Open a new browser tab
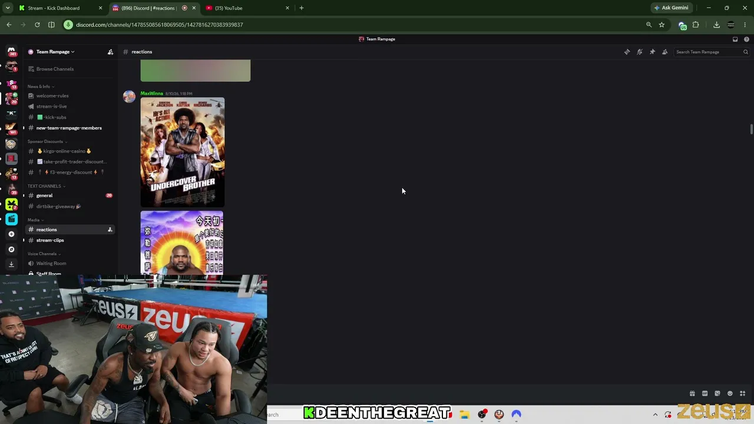Screen dimensions: 754x424 [x=302, y=8]
